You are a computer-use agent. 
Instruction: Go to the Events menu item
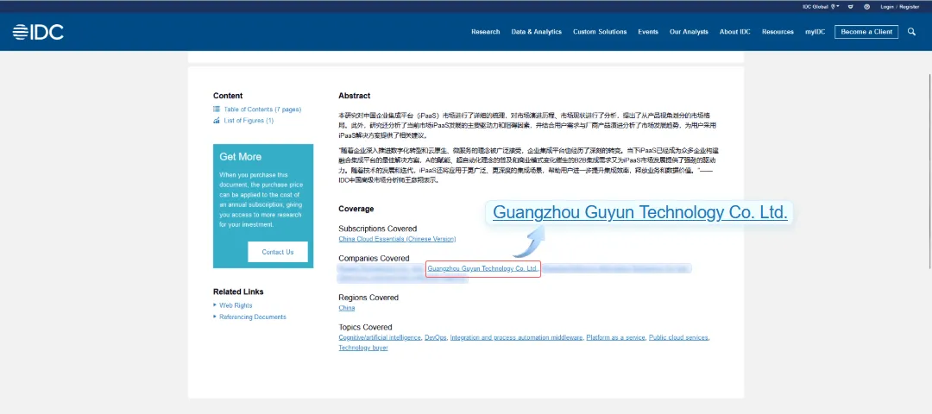pos(648,32)
